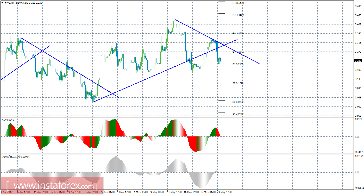Click the 3.000 price axis value
The height and width of the screenshot is (195, 364).
coord(358,106)
